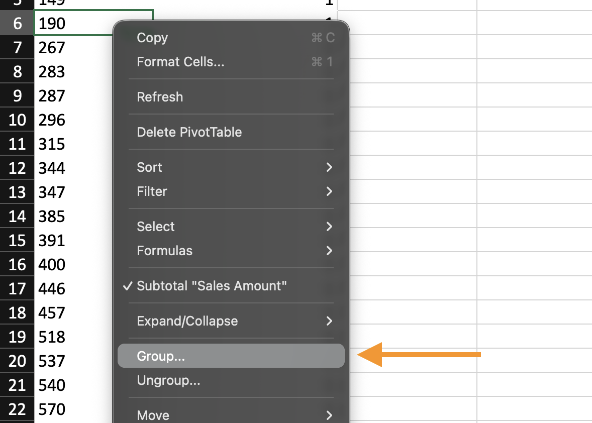
Task: Click row header 15
Action: point(17,241)
